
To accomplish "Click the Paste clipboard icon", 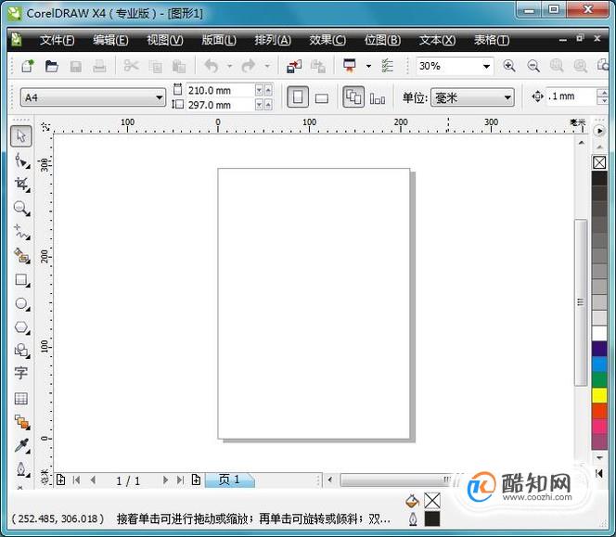I will coord(179,67).
